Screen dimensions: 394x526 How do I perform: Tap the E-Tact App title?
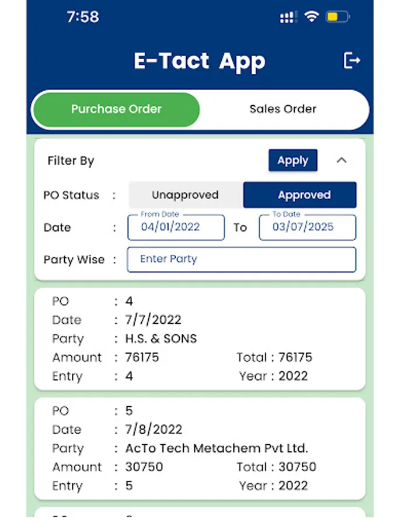pyautogui.click(x=200, y=61)
